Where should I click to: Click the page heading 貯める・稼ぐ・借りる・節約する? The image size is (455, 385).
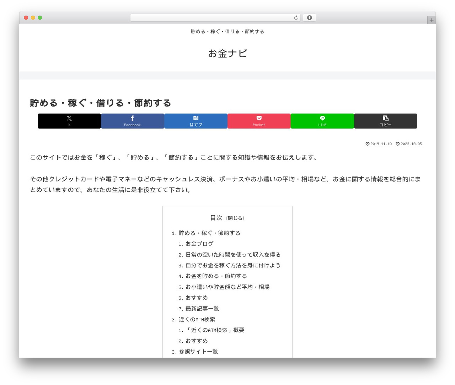click(x=101, y=103)
